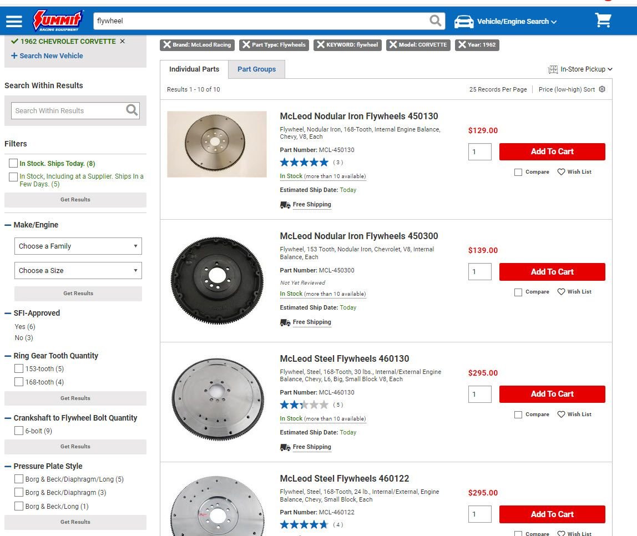Remove the 1962 Chevrolet Corvette vehicle

[x=123, y=42]
